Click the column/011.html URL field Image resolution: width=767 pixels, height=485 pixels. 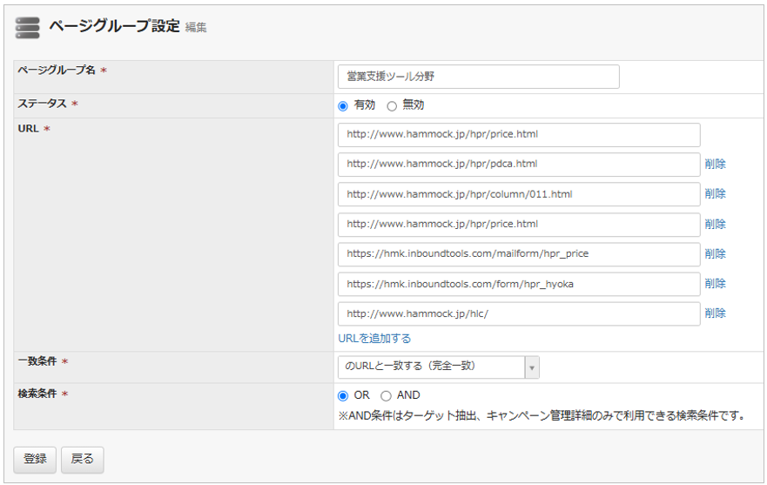coord(519,194)
